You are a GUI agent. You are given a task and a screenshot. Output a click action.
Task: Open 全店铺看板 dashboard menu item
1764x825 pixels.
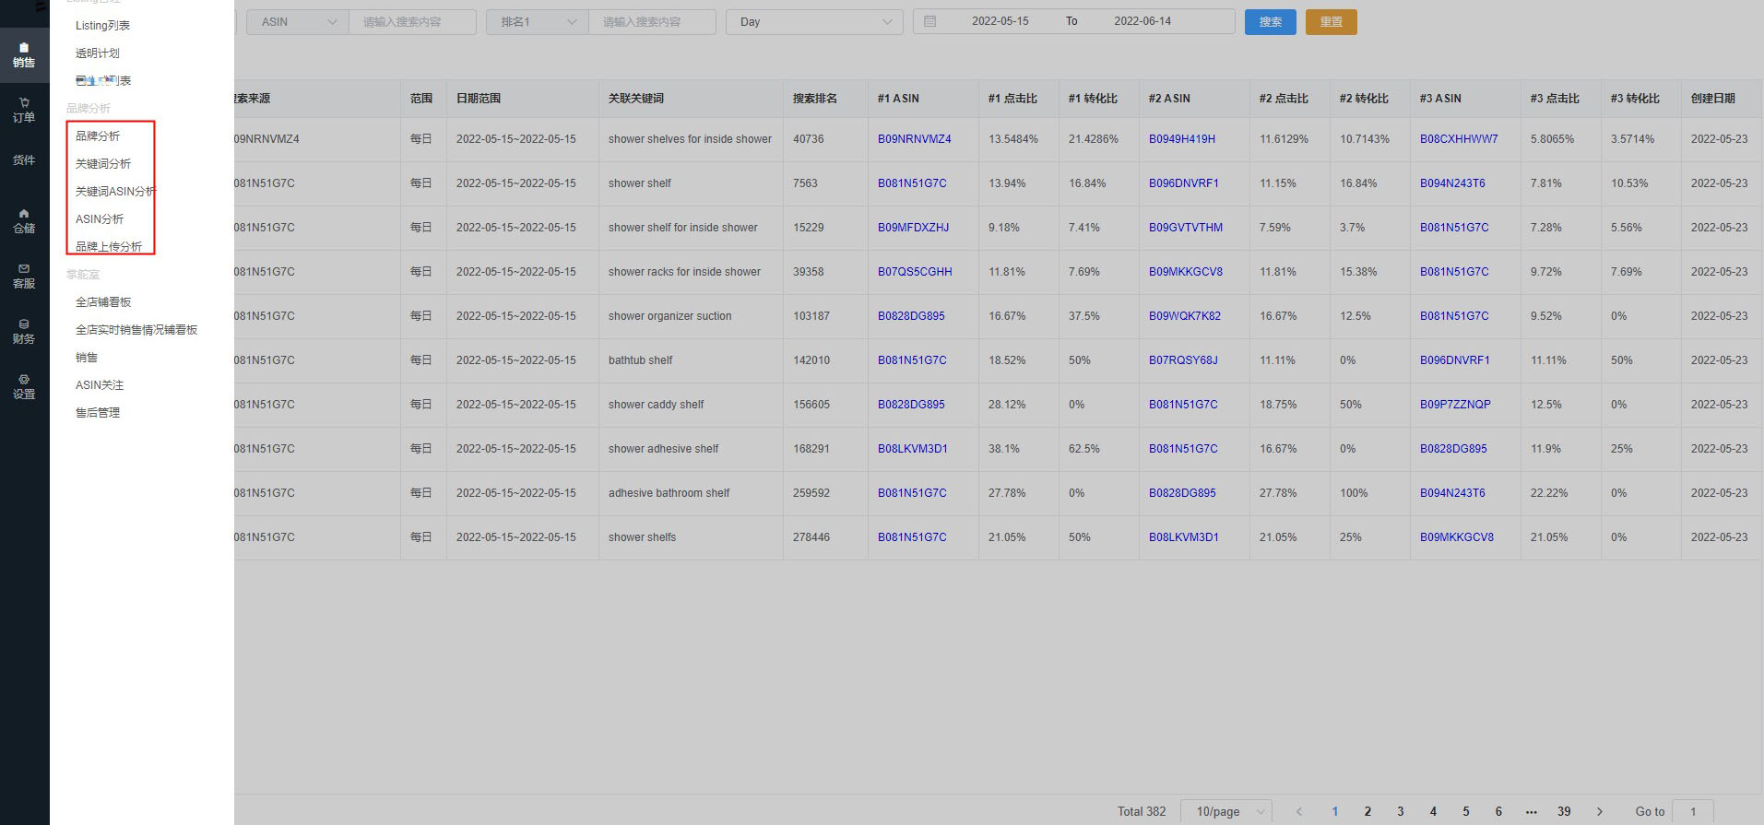[x=103, y=302]
